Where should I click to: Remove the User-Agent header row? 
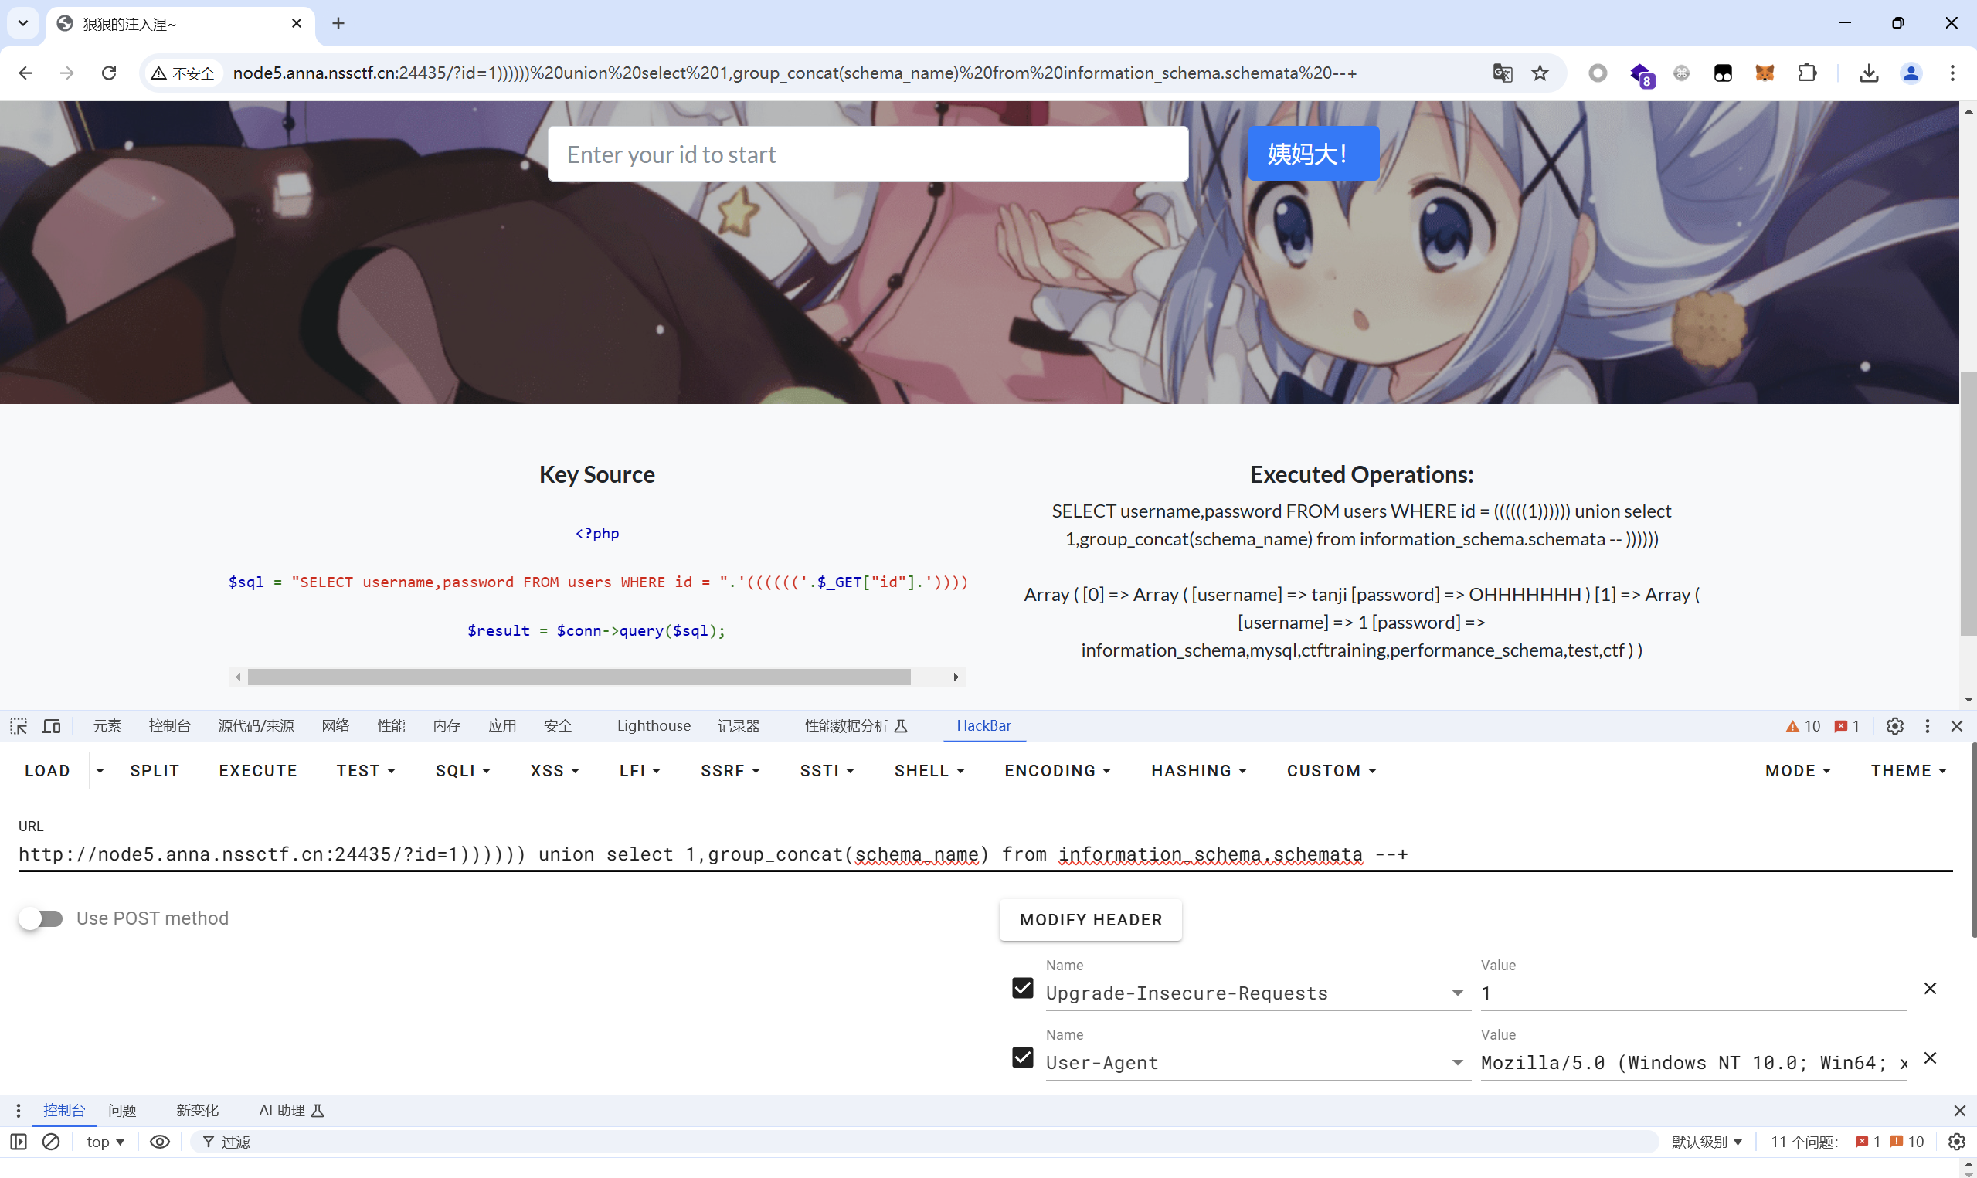click(x=1929, y=1058)
